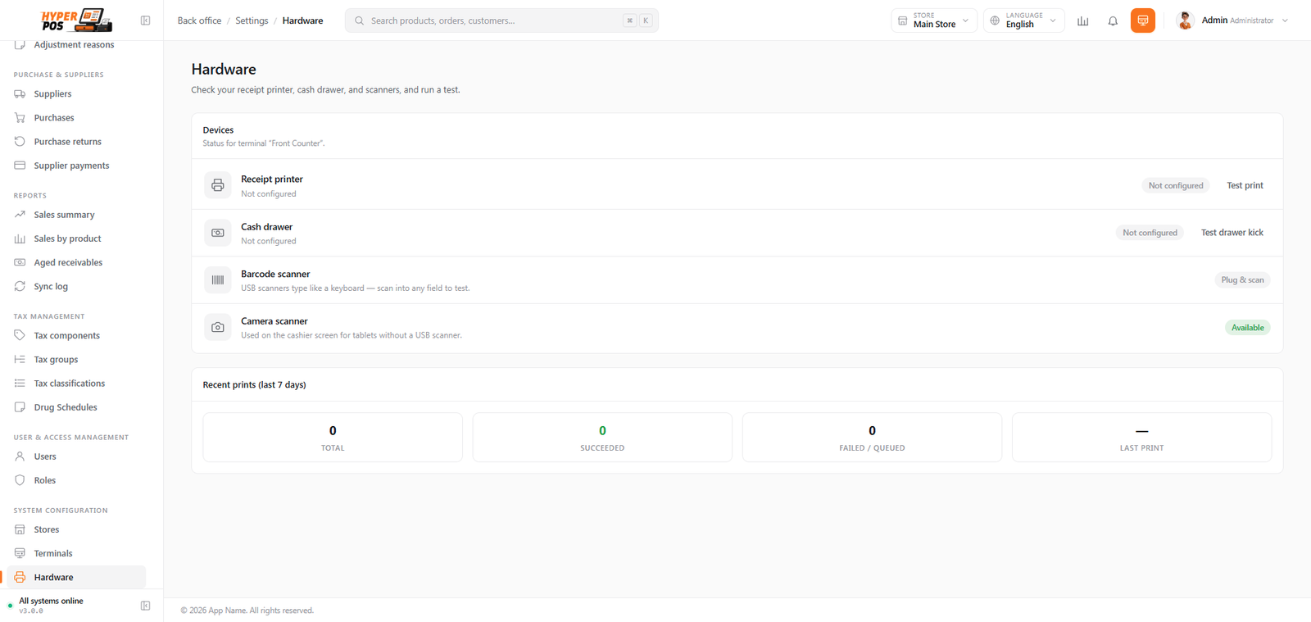Image resolution: width=1311 pixels, height=622 pixels.
Task: Focus the product search field
Action: pyautogui.click(x=501, y=20)
